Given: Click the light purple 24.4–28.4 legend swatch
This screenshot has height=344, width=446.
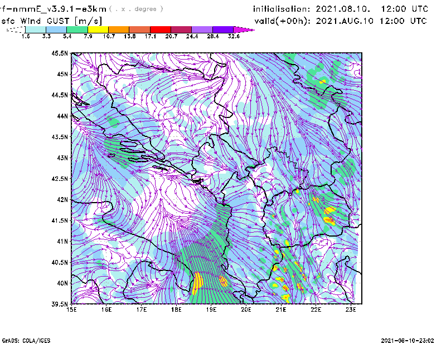Looking at the screenshot, I should click(202, 30).
